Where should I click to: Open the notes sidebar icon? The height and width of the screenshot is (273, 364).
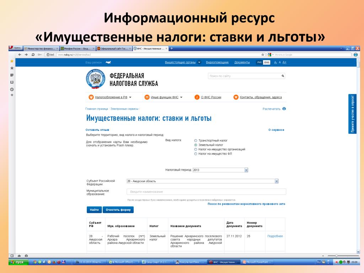click(x=12, y=75)
